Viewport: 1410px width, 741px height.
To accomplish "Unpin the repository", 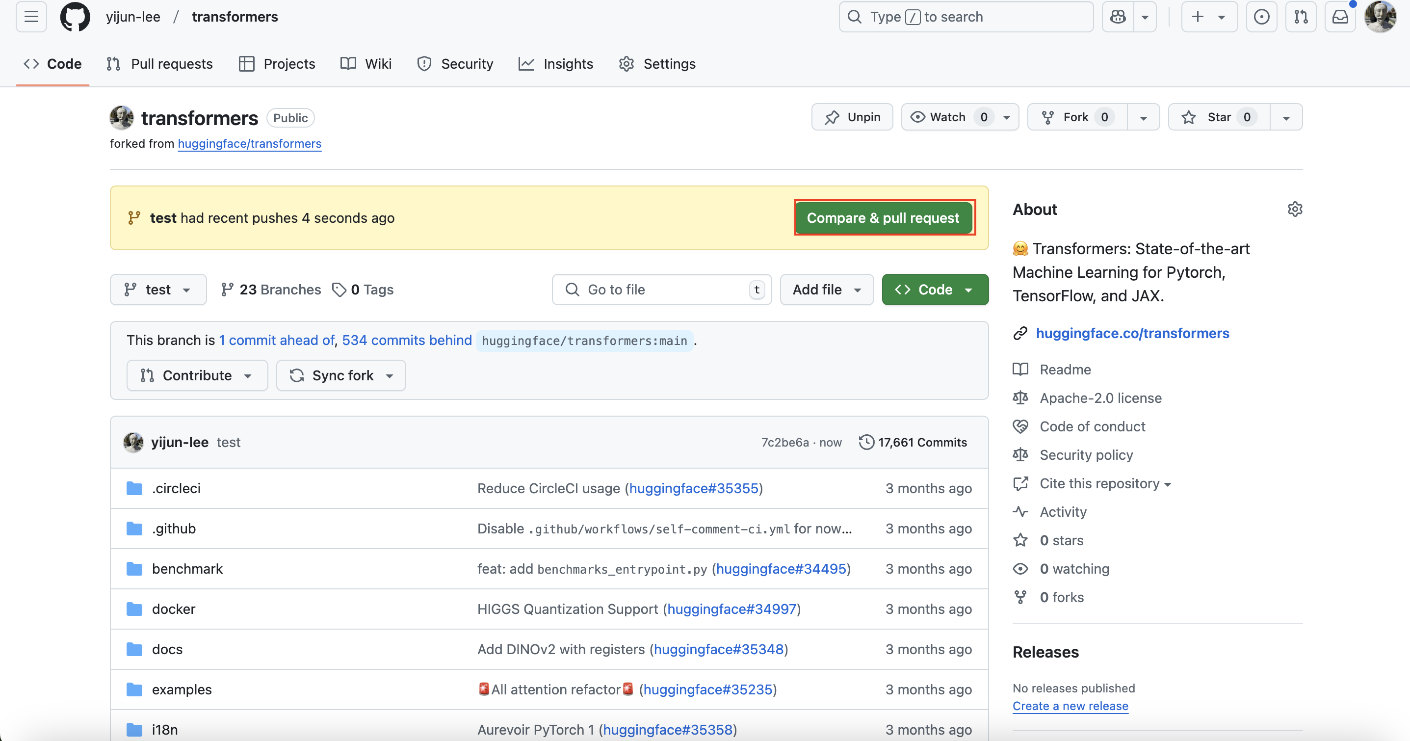I will pyautogui.click(x=852, y=117).
